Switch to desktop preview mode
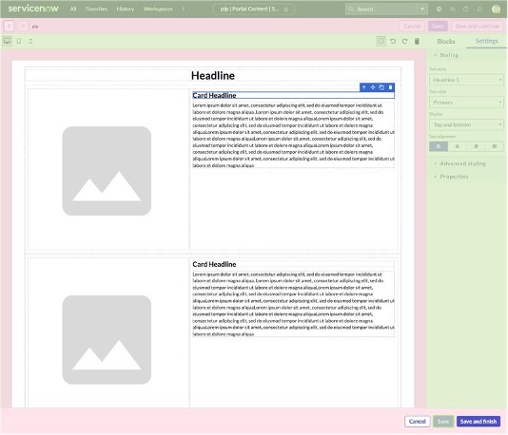Viewport: 508px width, 435px height. 7,41
